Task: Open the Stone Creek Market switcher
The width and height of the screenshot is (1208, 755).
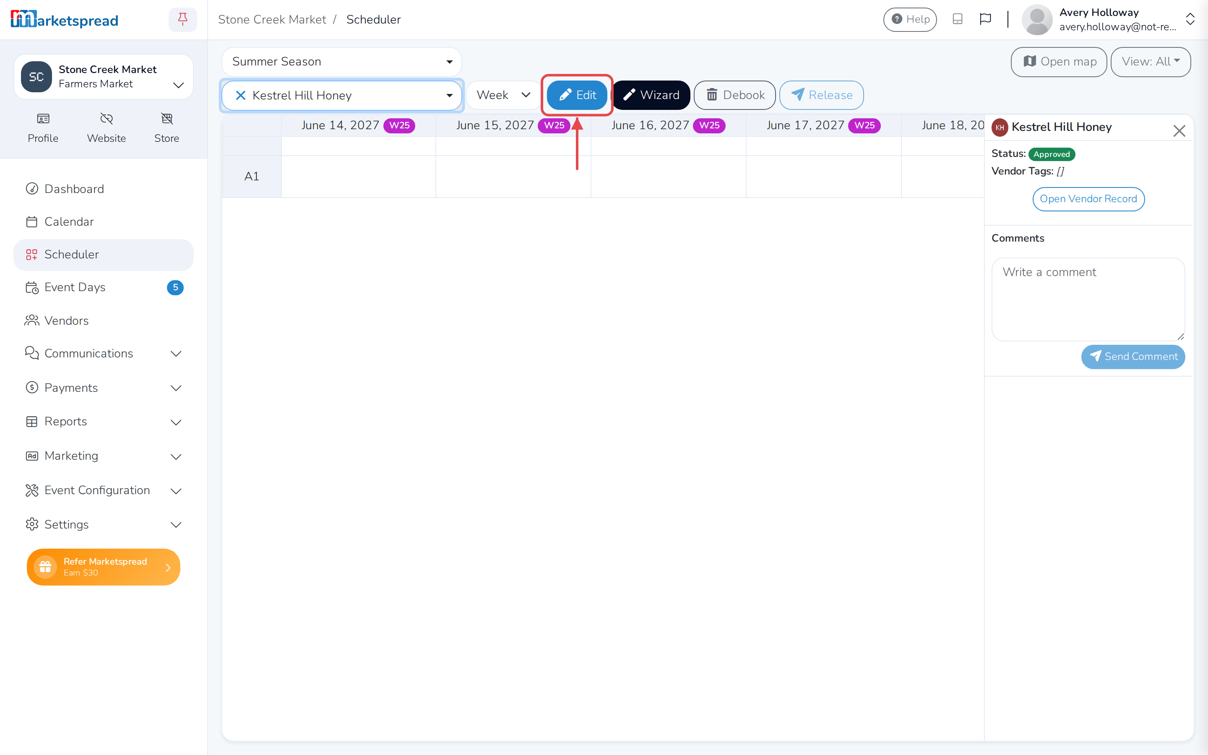Action: click(x=103, y=77)
